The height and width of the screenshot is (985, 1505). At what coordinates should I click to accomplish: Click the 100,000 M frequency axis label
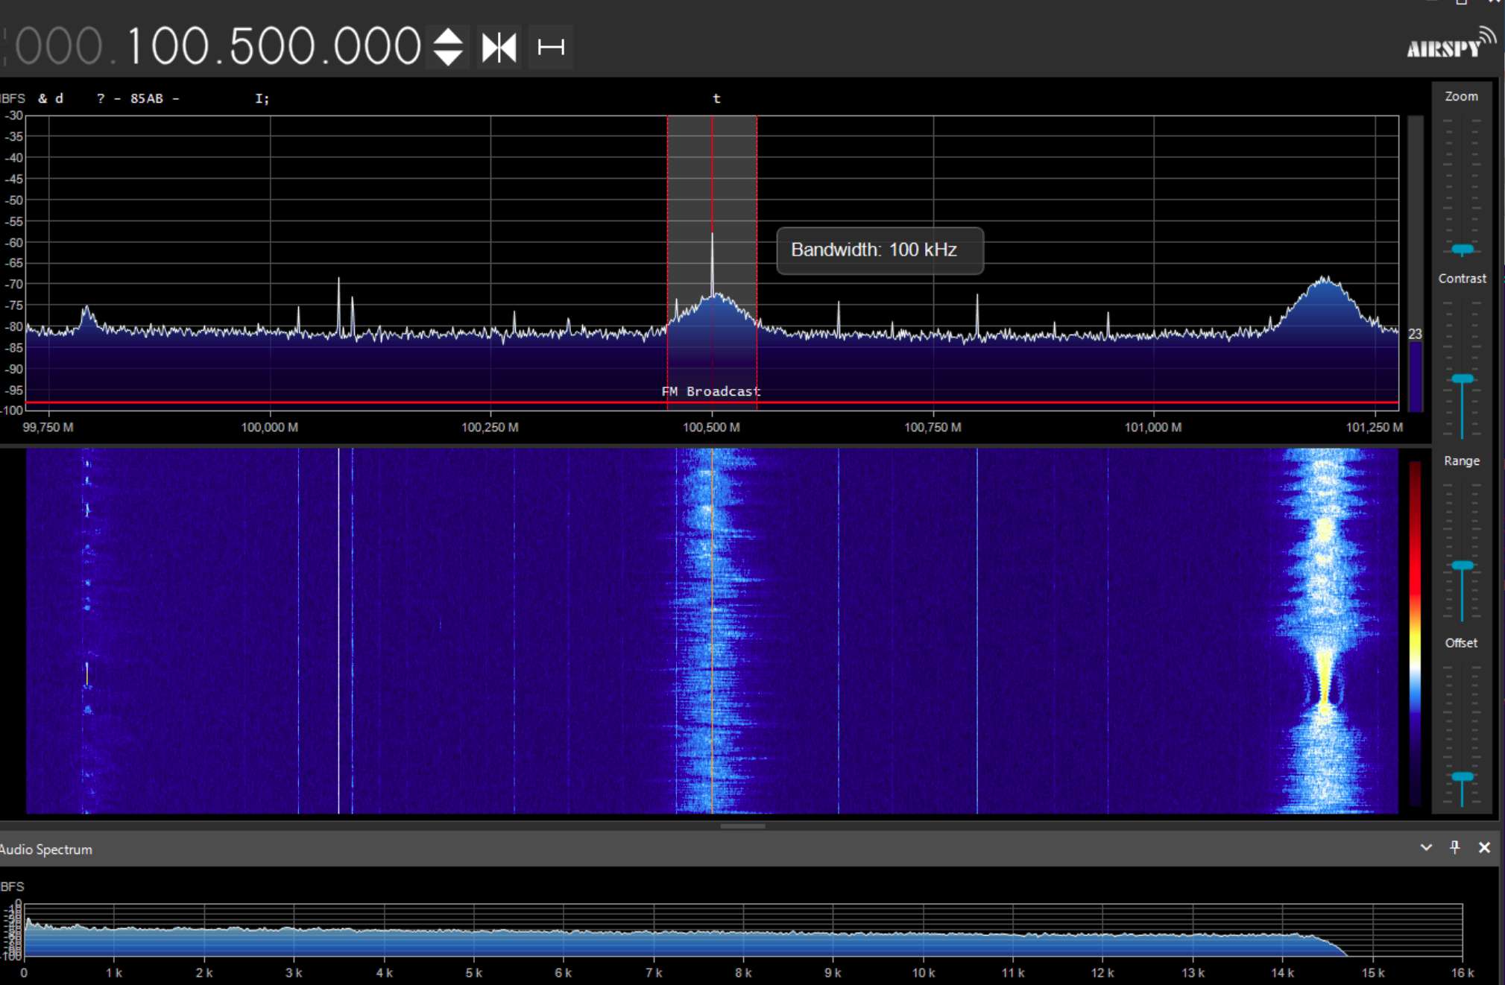pos(269,427)
